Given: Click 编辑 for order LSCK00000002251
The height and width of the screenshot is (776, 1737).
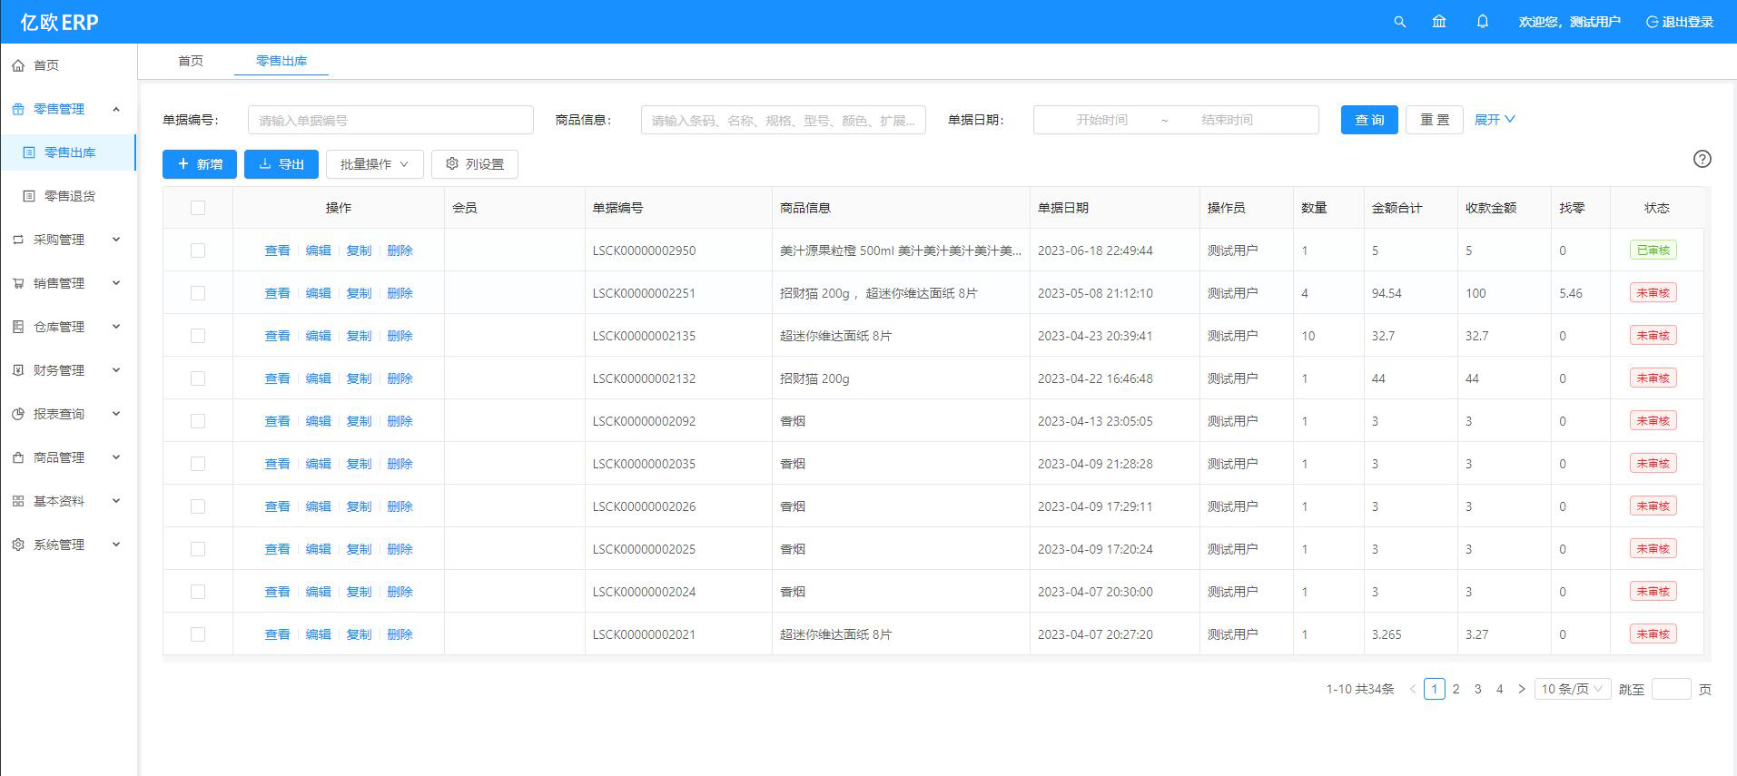Looking at the screenshot, I should pyautogui.click(x=318, y=293).
